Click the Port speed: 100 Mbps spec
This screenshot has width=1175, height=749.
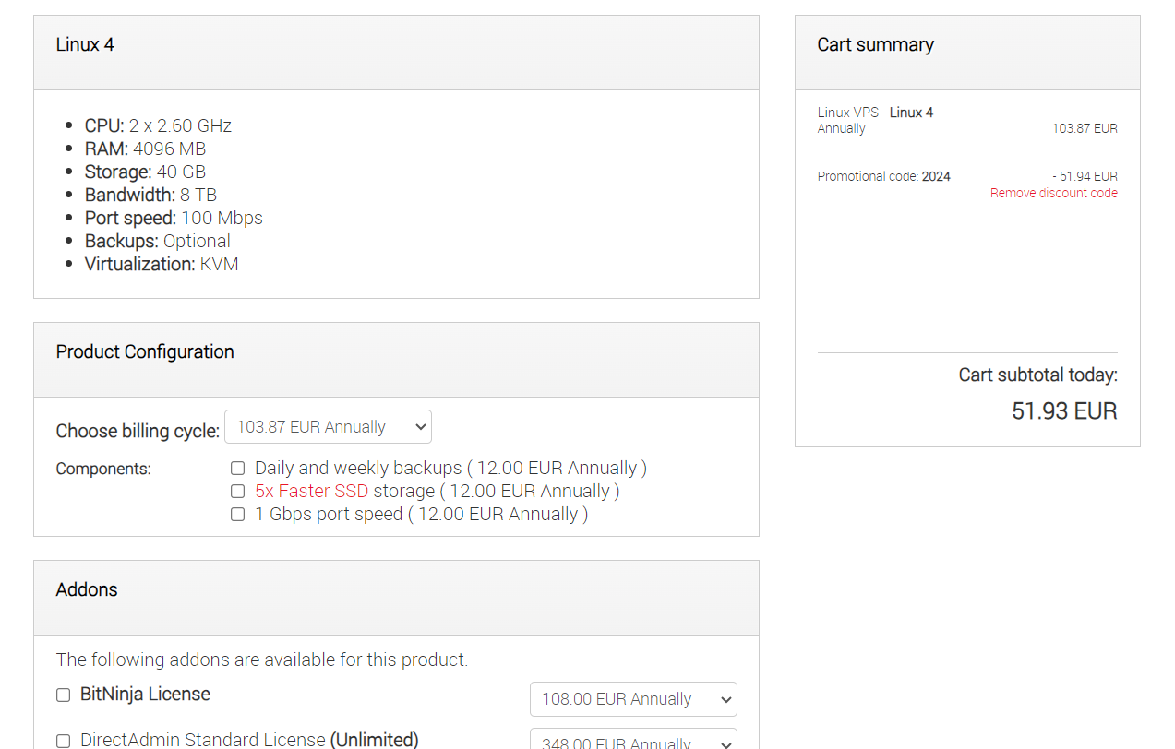pos(174,218)
